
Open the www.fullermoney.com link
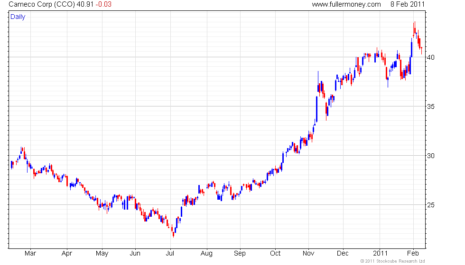click(346, 4)
